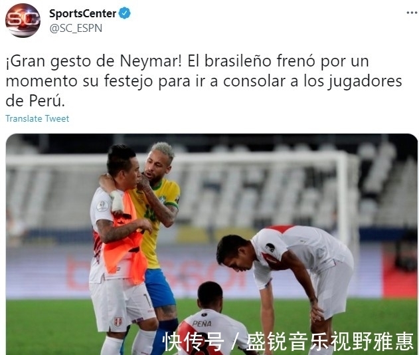Click the Peru crest on the white shorts

point(118,321)
